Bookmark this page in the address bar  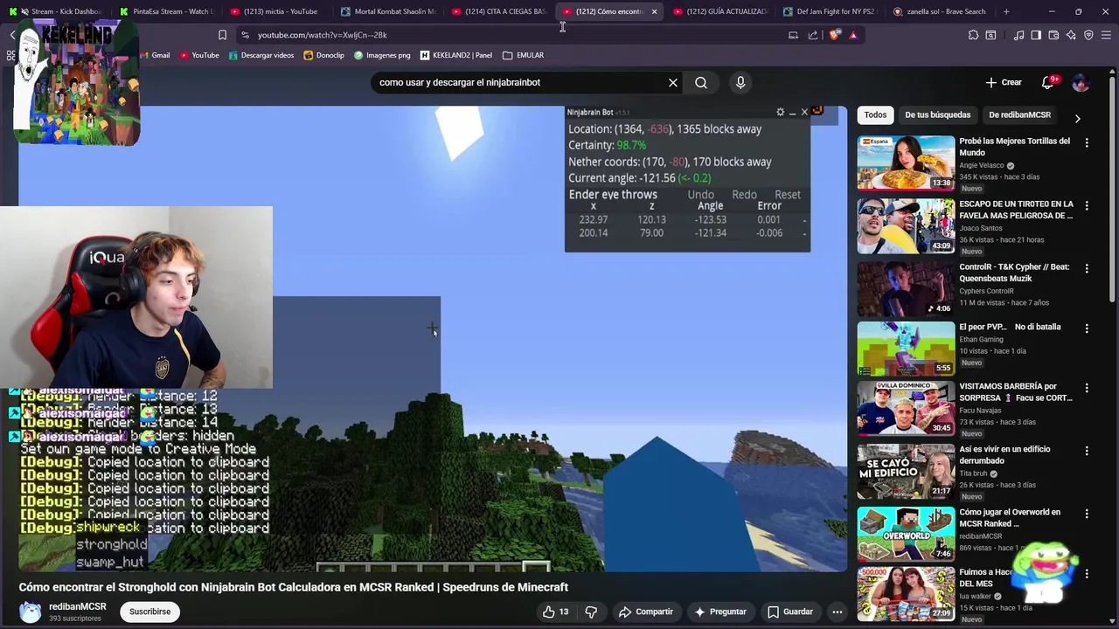click(222, 35)
